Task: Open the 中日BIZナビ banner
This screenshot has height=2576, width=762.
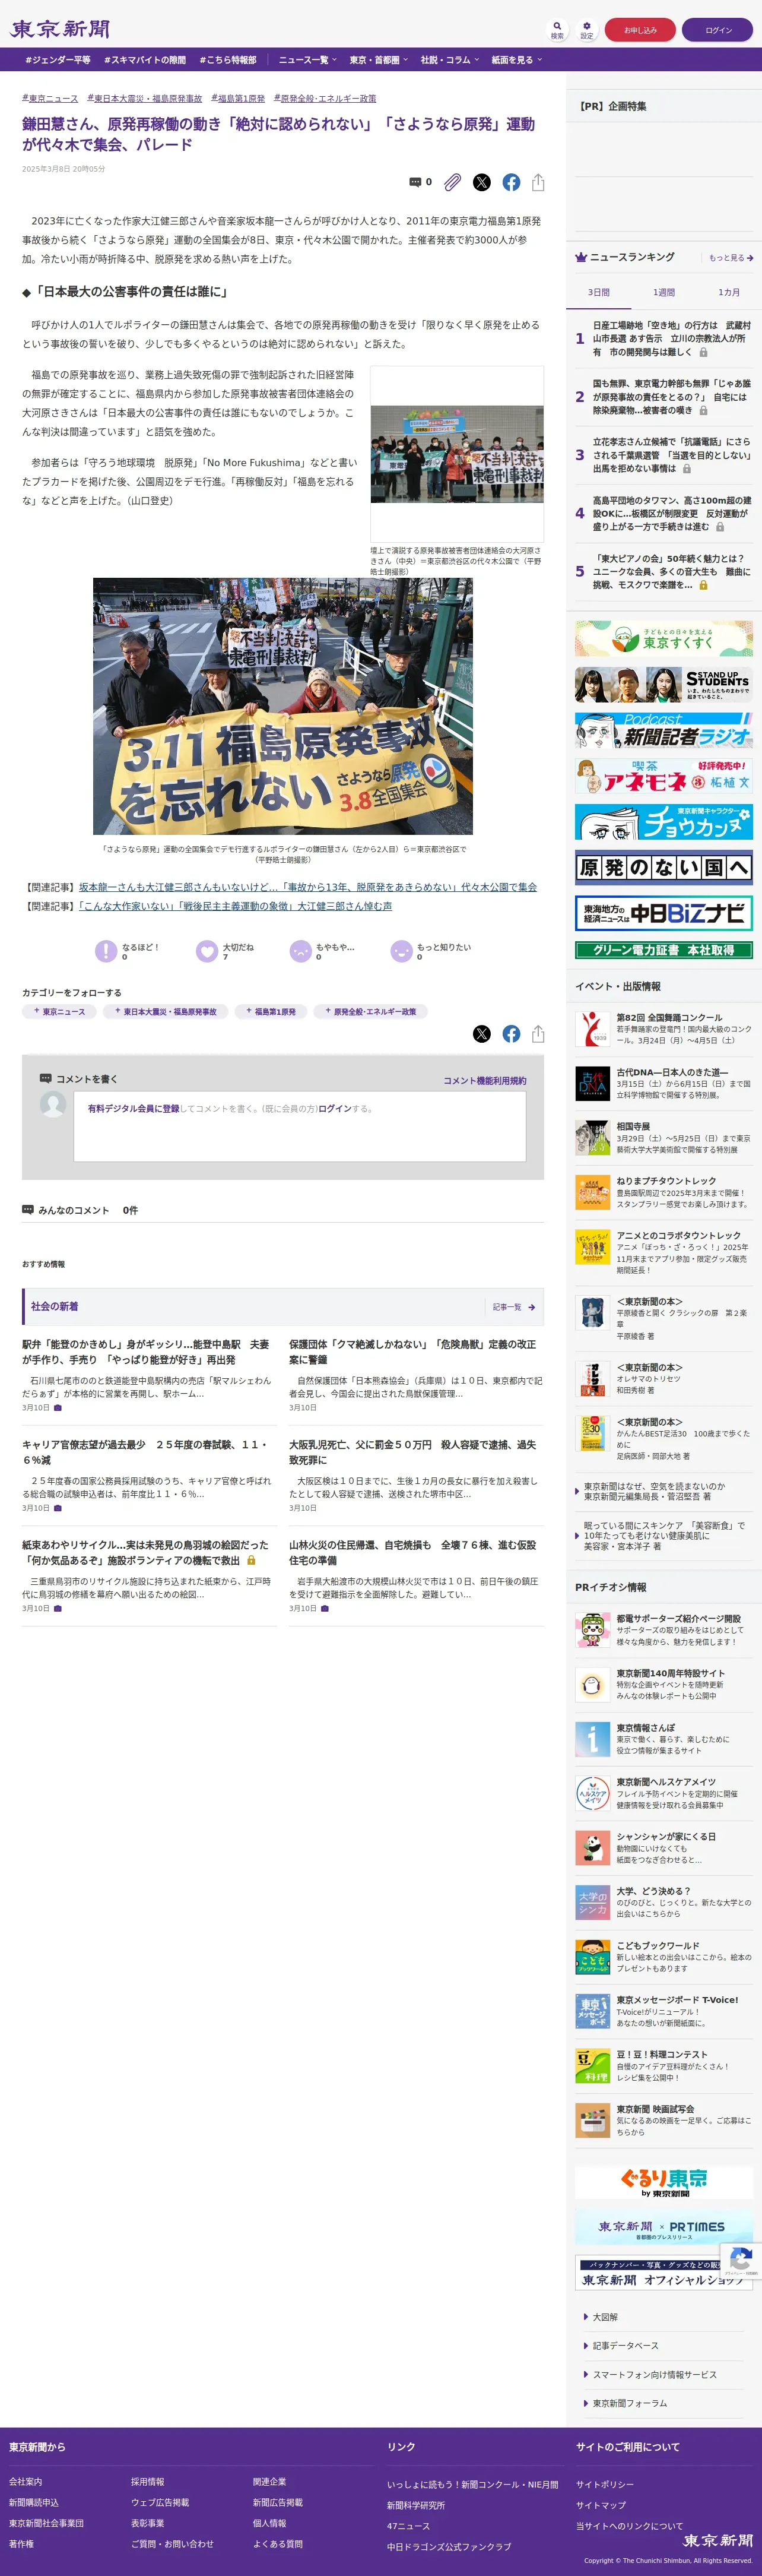Action: coord(664,913)
